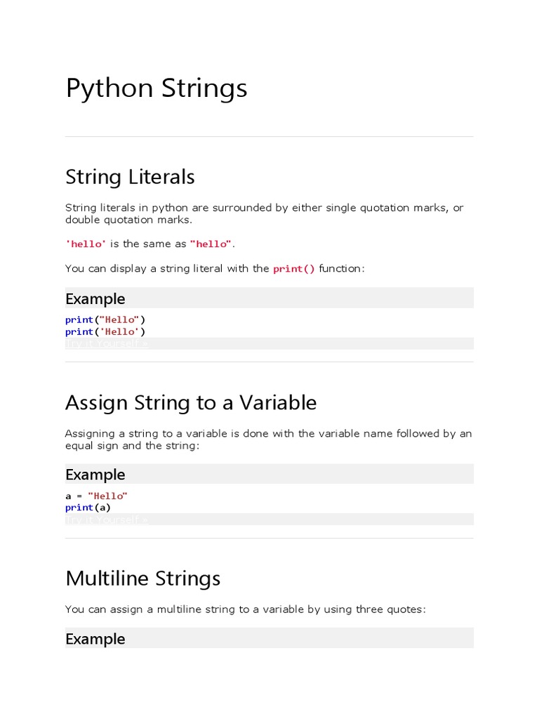Click the Example header under String Literals

point(95,299)
